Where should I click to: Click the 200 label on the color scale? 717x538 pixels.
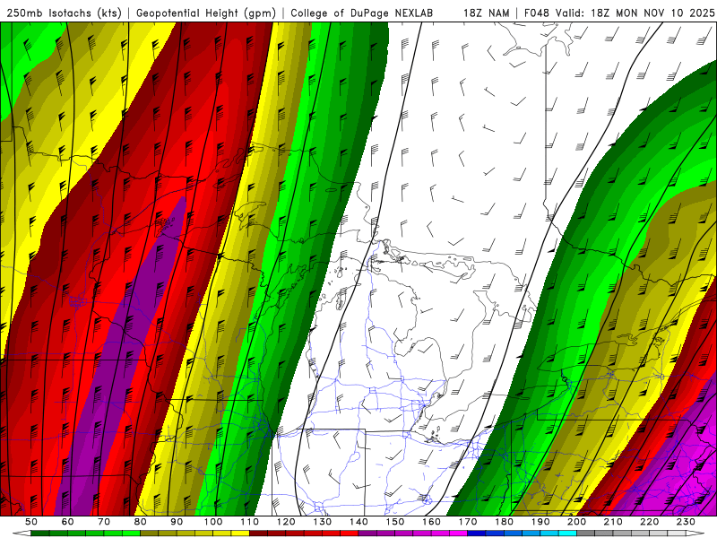pyautogui.click(x=576, y=522)
